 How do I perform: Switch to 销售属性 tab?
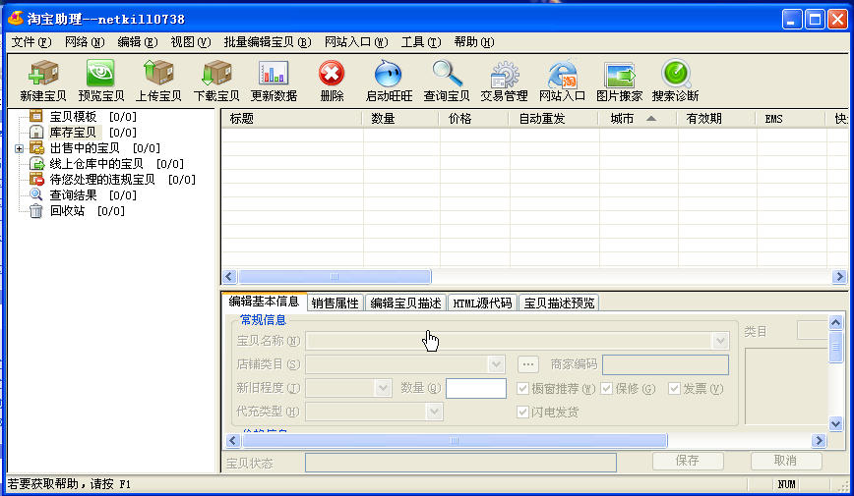335,303
